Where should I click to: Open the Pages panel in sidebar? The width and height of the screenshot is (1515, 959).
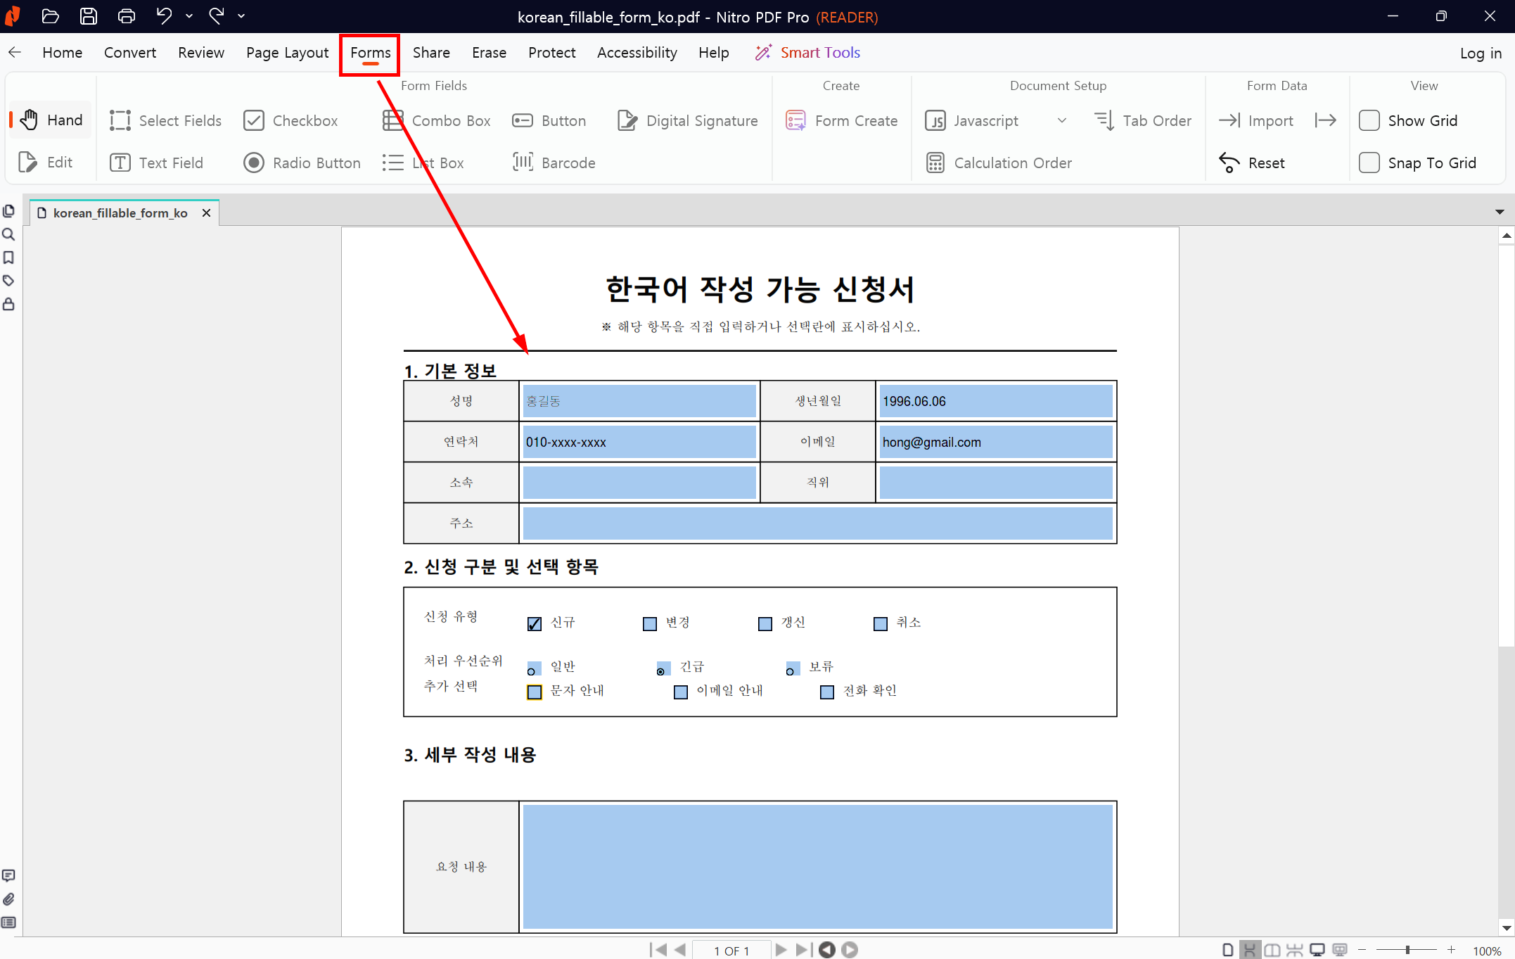pos(8,211)
